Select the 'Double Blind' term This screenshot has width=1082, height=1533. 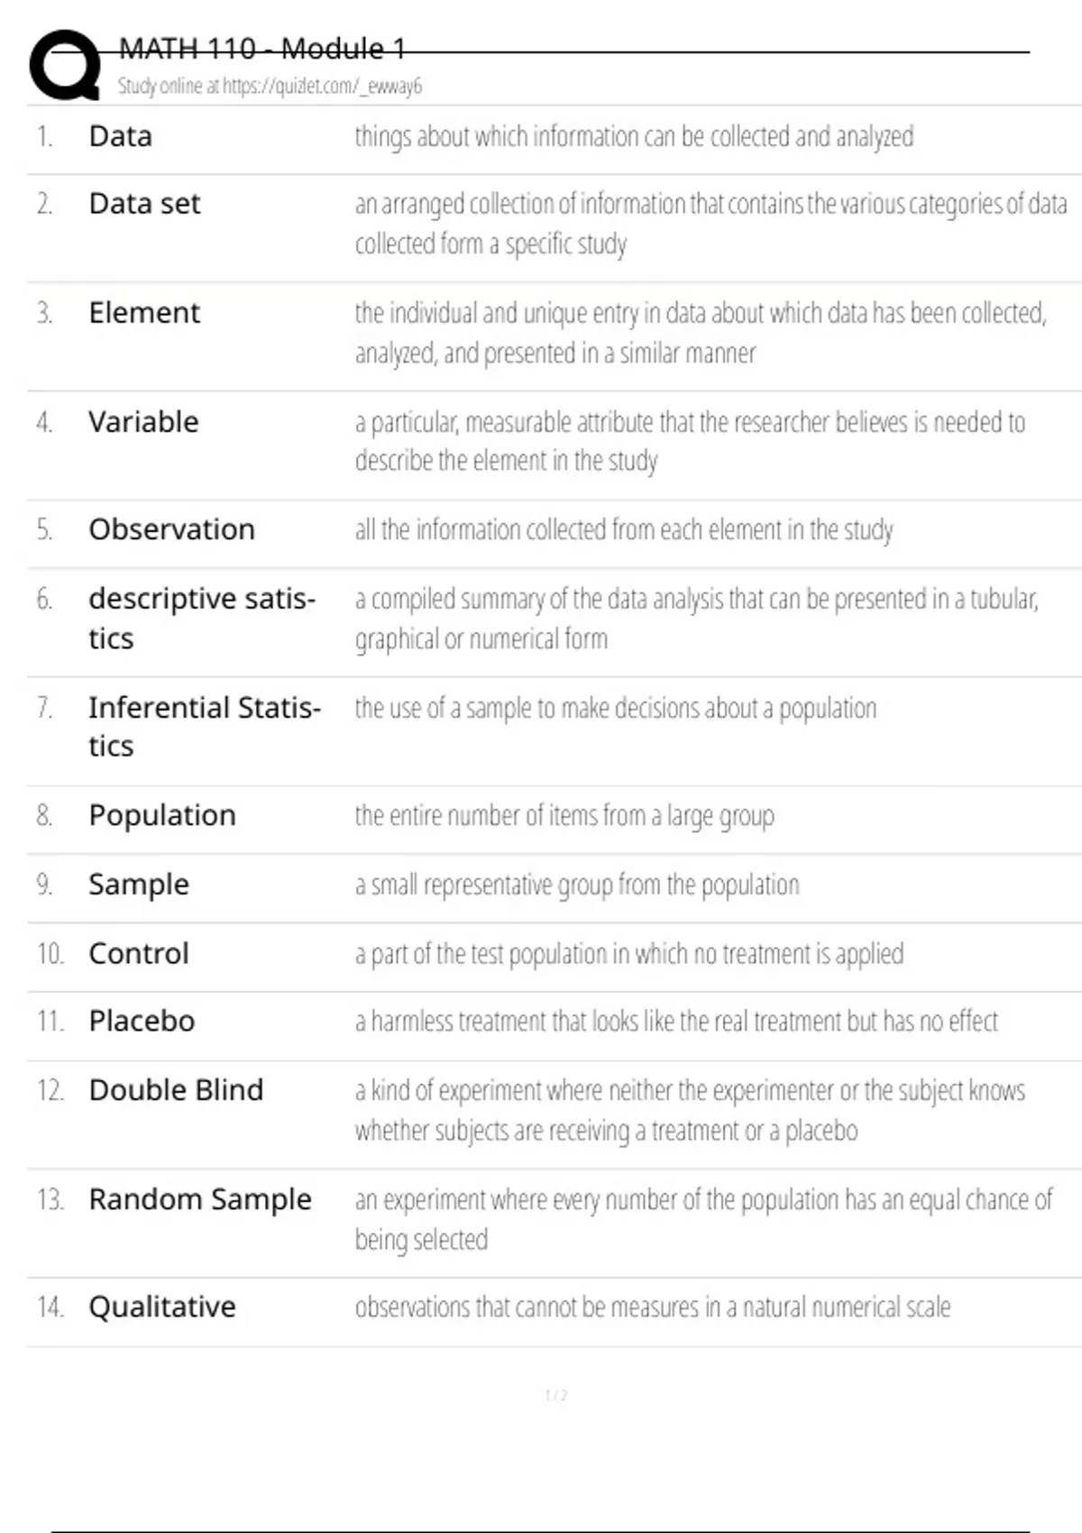pyautogui.click(x=176, y=1090)
